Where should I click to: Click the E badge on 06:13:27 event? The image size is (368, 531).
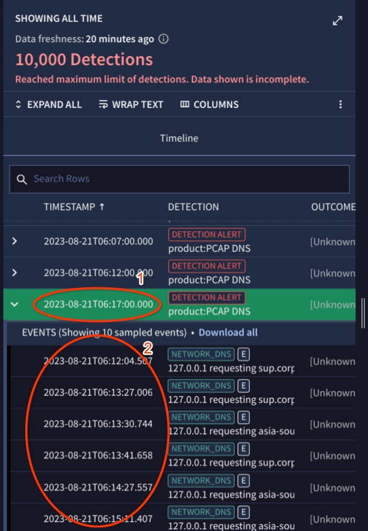pos(243,385)
